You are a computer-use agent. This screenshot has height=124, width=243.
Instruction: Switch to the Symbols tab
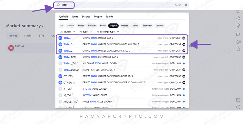[x=63, y=16]
